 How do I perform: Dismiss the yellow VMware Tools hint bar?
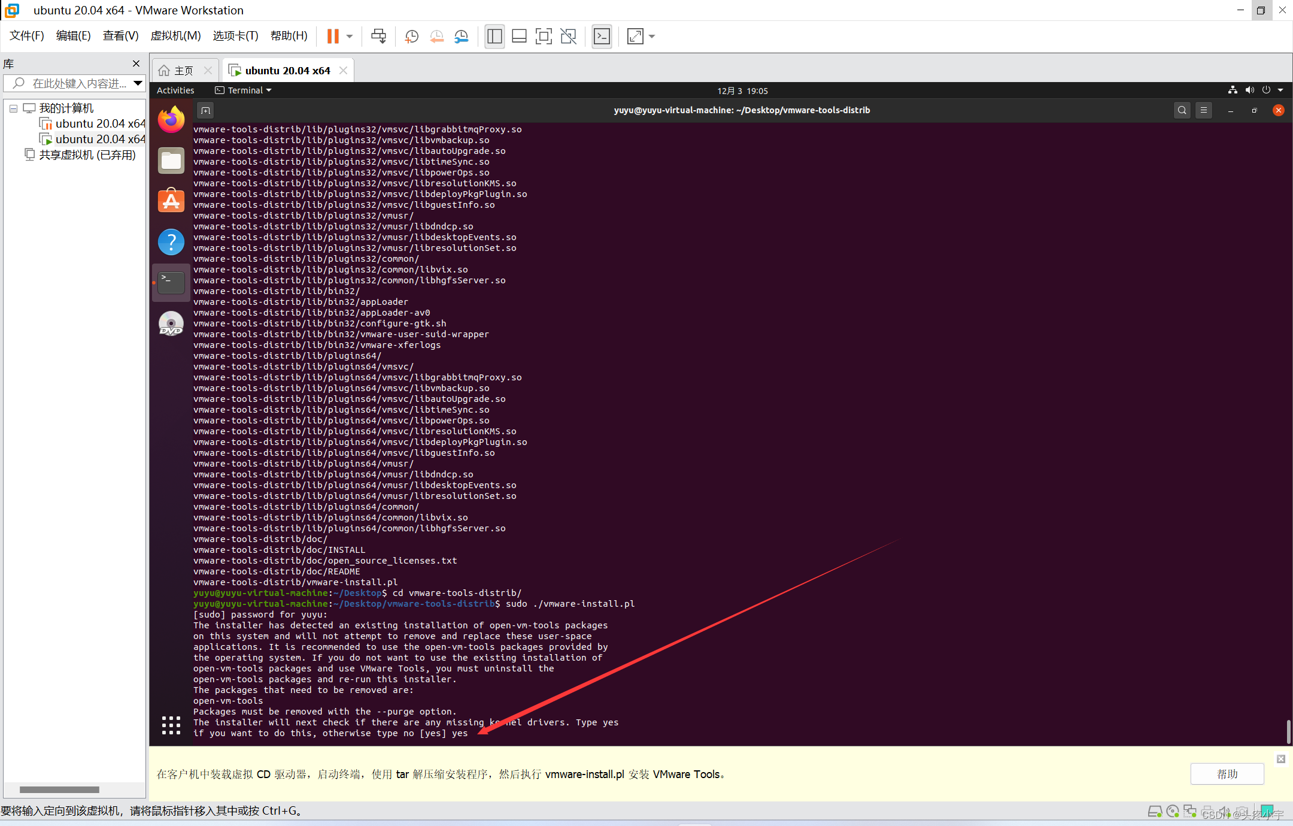coord(1281,759)
